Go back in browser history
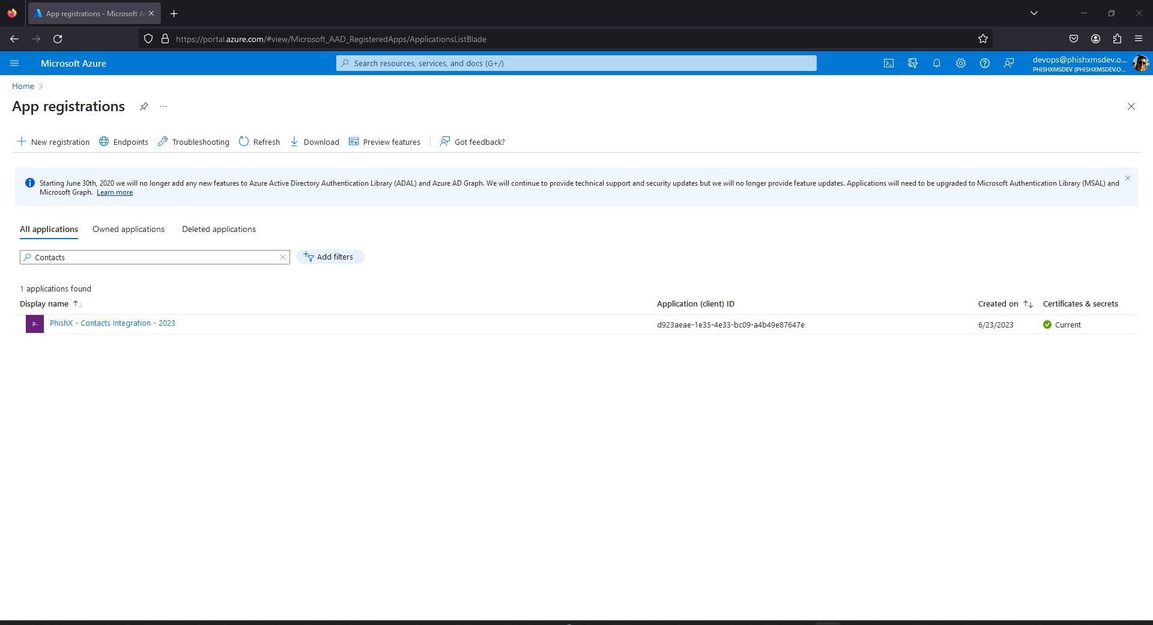 tap(14, 38)
